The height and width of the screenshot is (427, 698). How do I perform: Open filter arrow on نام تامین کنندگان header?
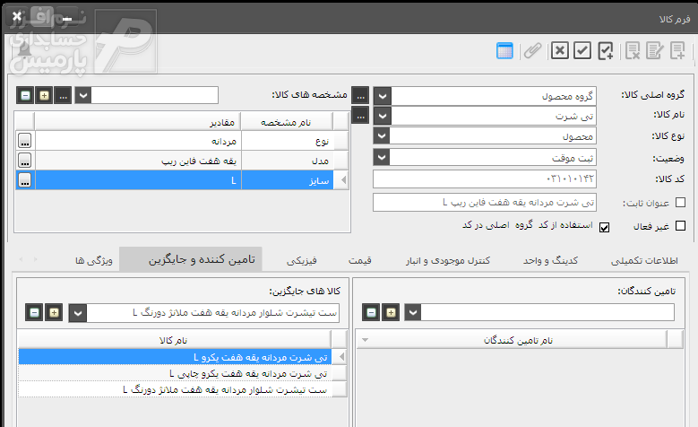click(365, 340)
